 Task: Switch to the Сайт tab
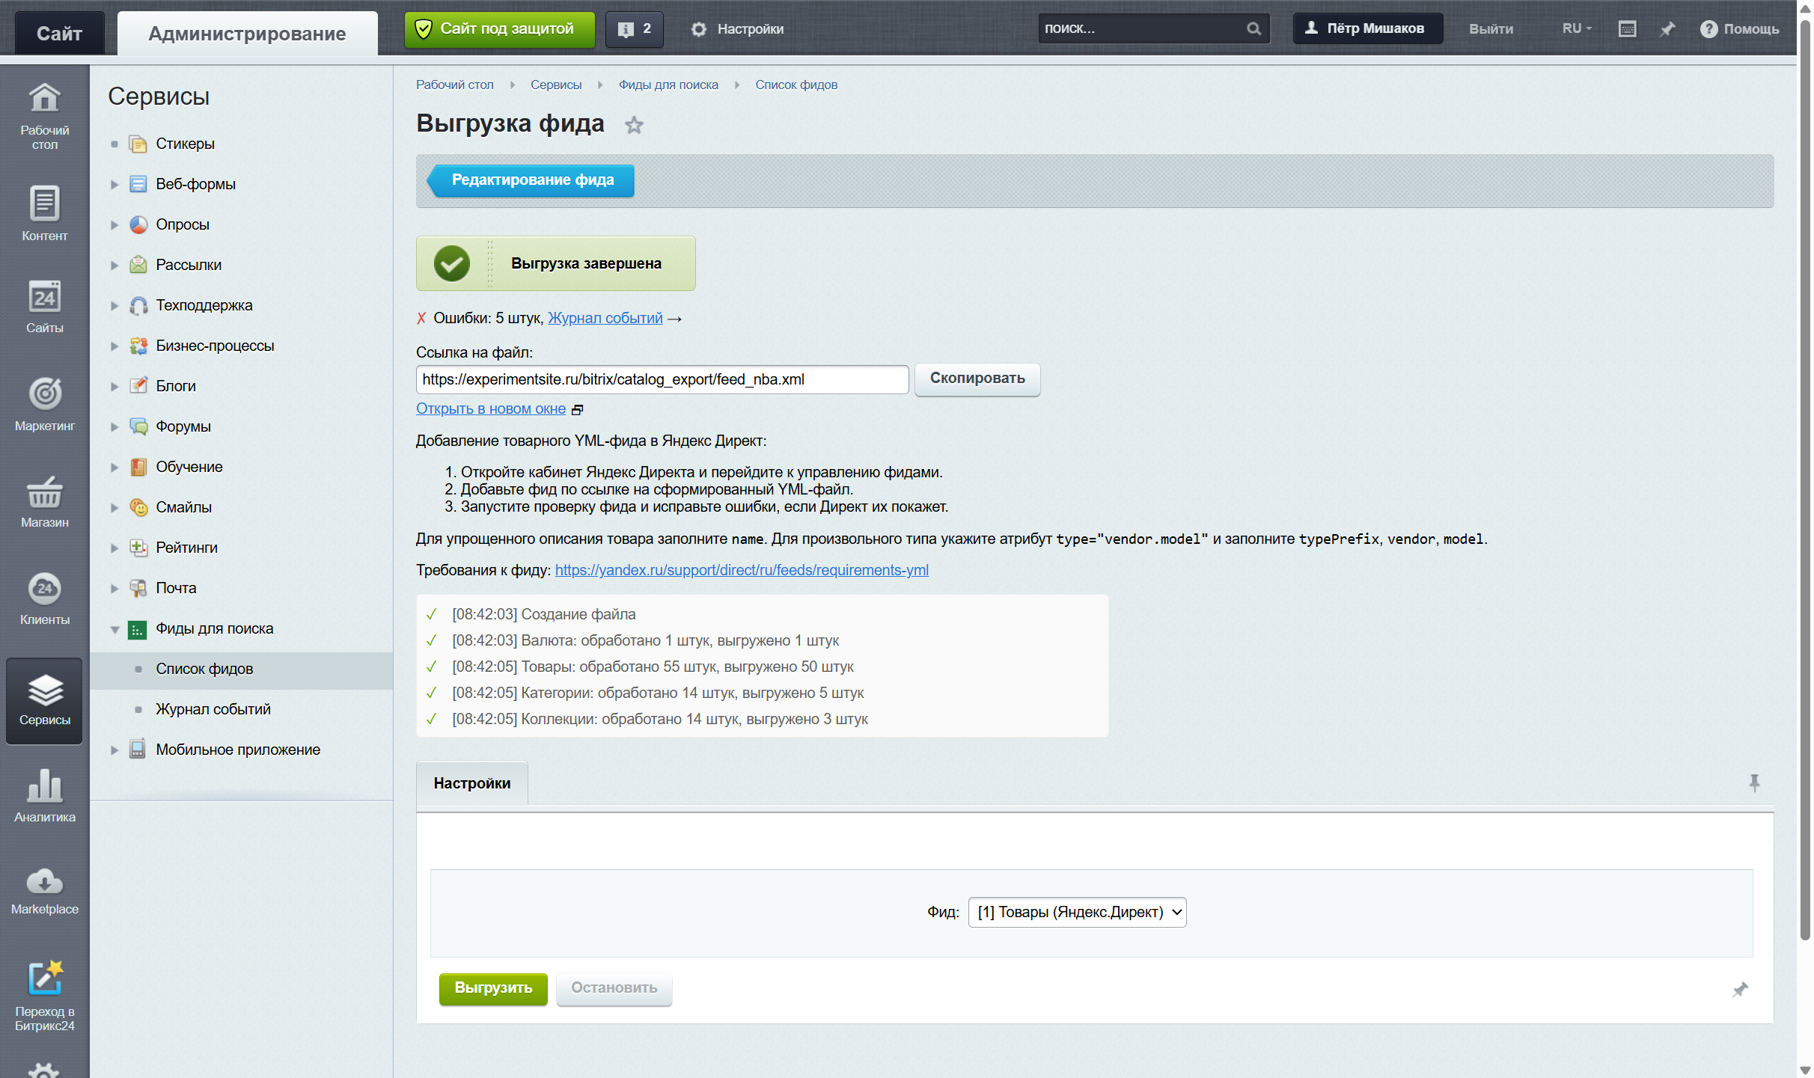click(x=59, y=33)
